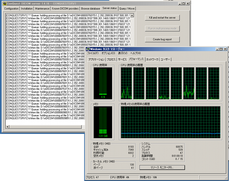Open the Maintenance tab
The height and width of the screenshot is (181, 229).
pyautogui.click(x=42, y=9)
